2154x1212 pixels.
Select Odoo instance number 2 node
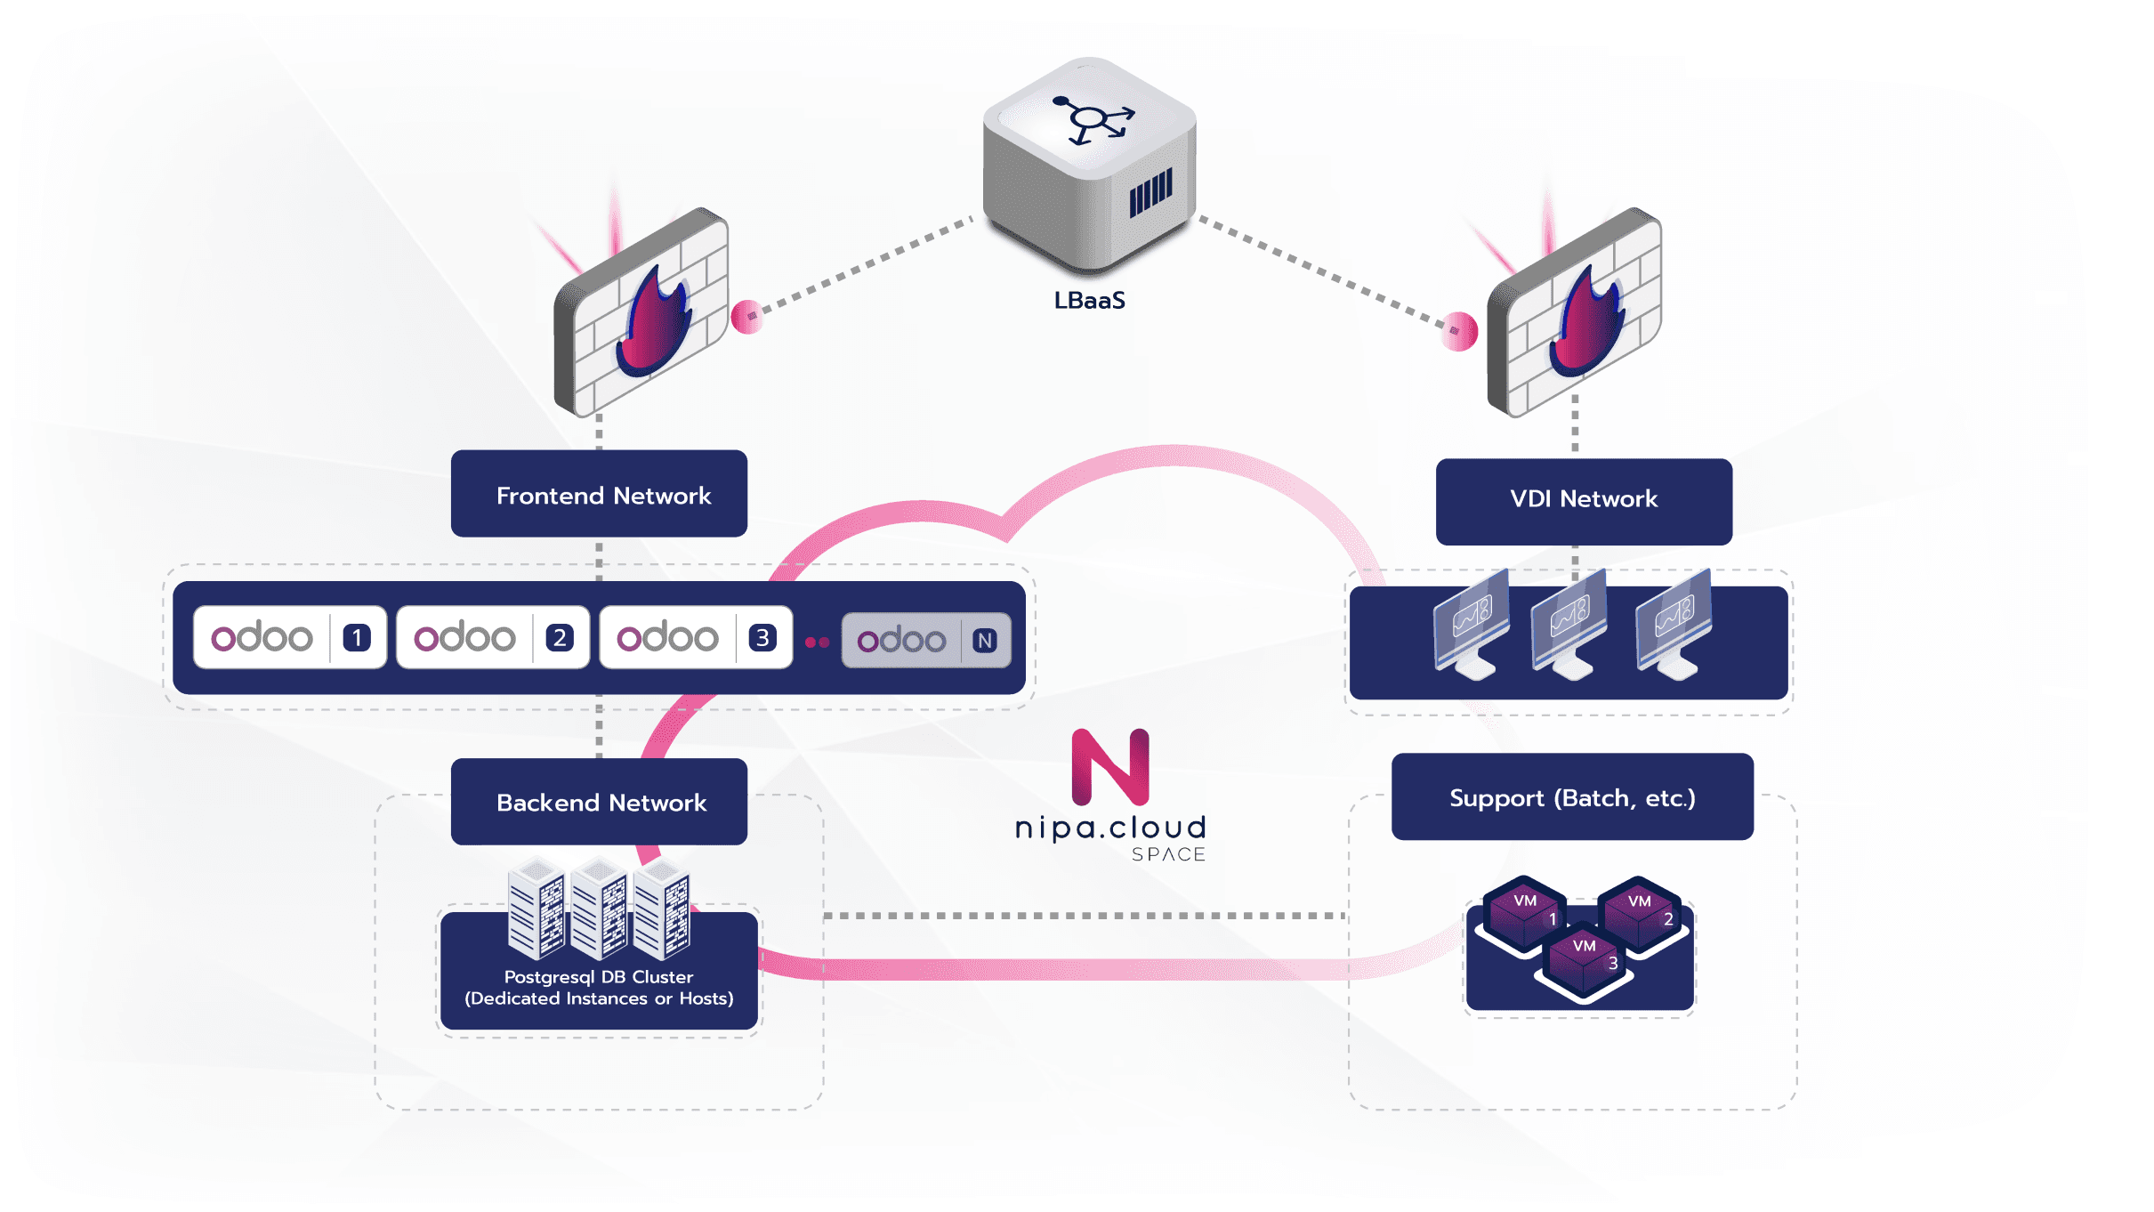coord(488,639)
